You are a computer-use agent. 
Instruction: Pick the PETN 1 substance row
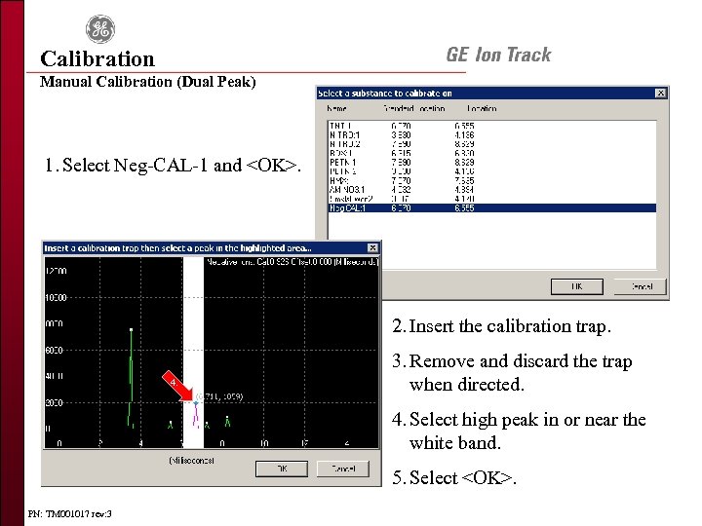coord(492,163)
